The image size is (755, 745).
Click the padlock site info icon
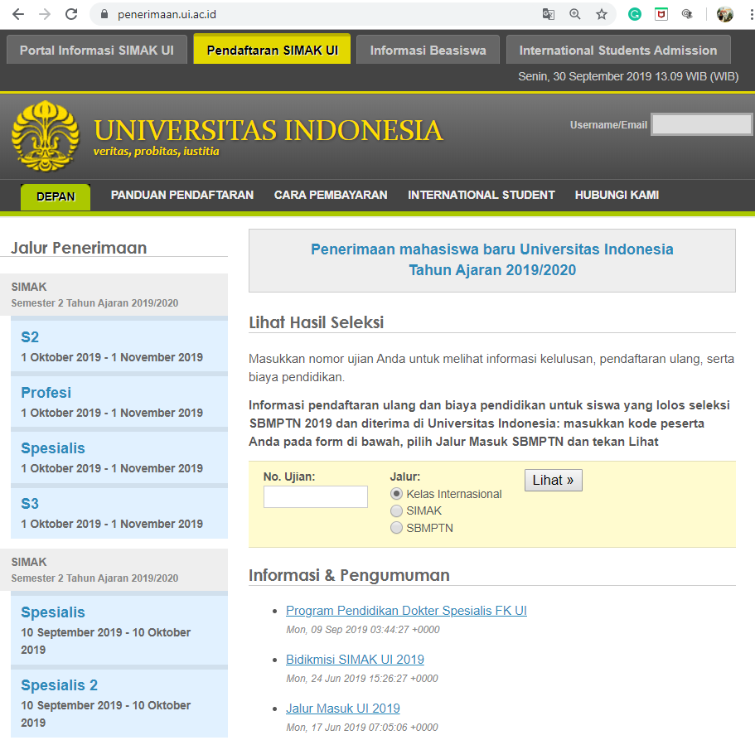pyautogui.click(x=104, y=14)
